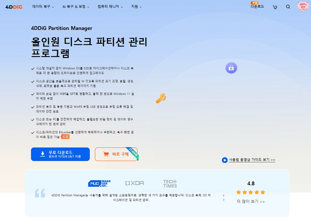Click the 20% discount heart badge
This screenshot has height=219, width=311.
303,6
